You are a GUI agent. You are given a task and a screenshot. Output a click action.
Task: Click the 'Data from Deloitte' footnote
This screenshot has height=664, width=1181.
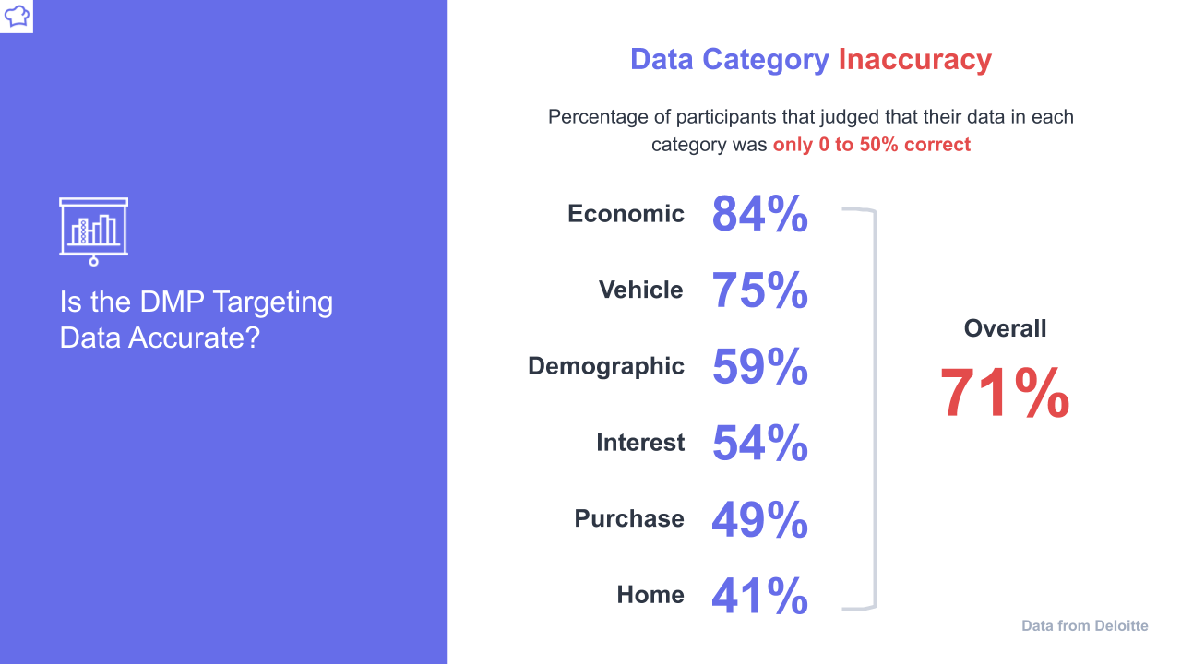coord(1085,626)
